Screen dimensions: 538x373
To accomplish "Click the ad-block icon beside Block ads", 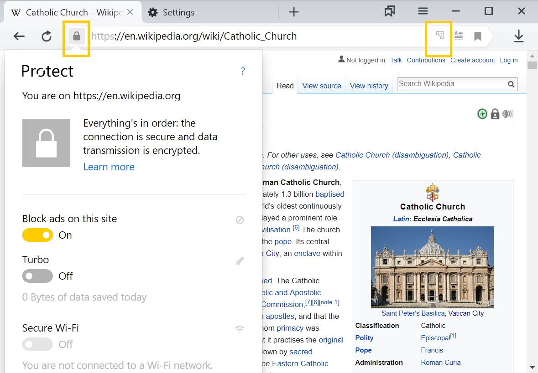I will (x=240, y=220).
